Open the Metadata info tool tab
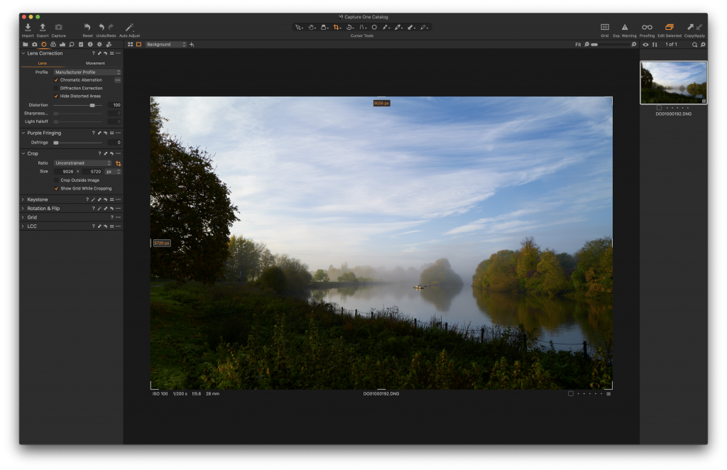Image resolution: width=727 pixels, height=470 pixels. coord(90,45)
